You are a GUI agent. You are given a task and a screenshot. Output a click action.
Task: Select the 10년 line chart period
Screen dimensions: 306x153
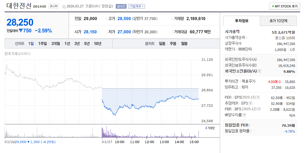coord(98,43)
